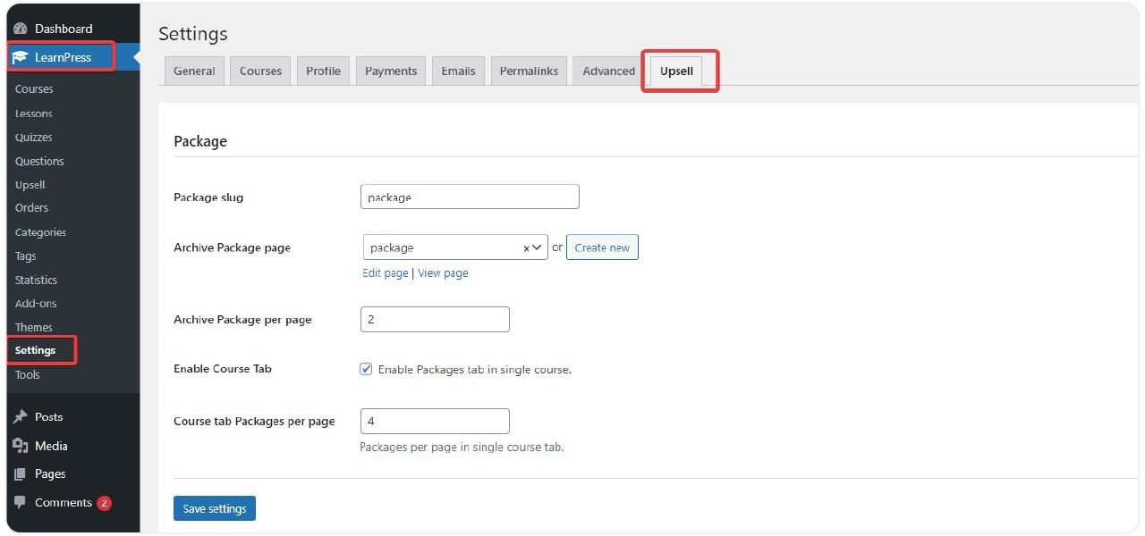Viewport: 1145px width, 536px height.
Task: Switch to the Profile settings tab
Action: pos(323,71)
